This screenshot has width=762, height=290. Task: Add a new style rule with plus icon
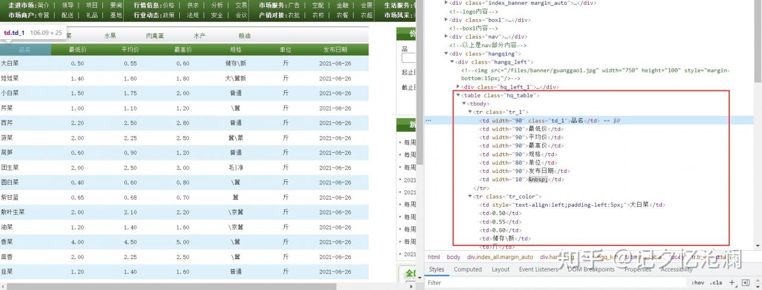(x=731, y=283)
